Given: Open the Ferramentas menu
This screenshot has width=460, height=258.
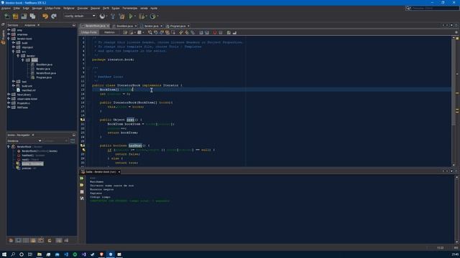Looking at the screenshot, I should [129, 8].
